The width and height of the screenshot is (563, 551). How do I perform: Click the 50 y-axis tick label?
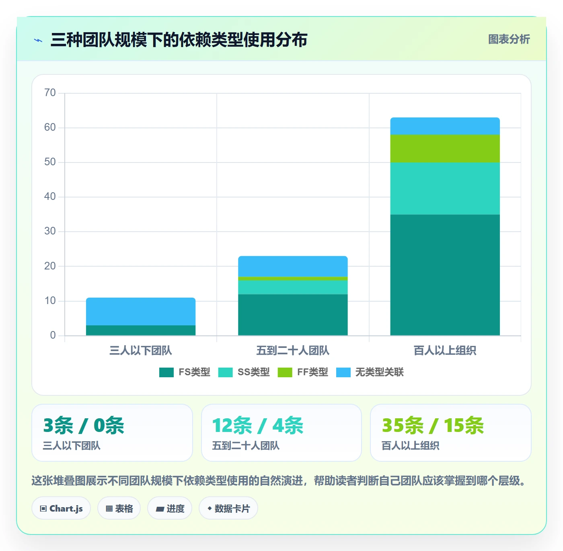(50, 162)
